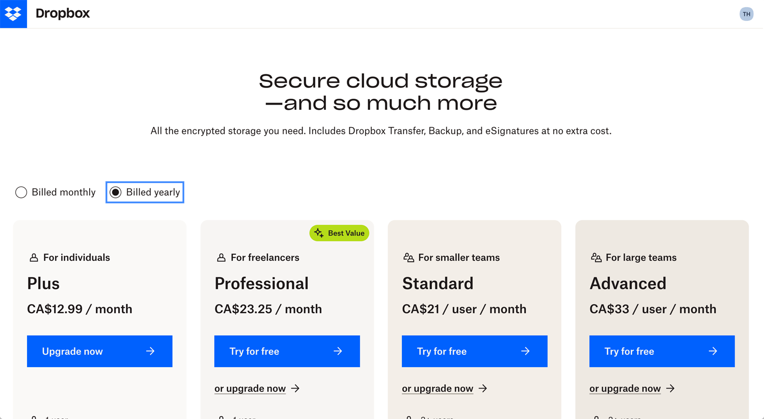Try the Standard plan for free

click(475, 351)
